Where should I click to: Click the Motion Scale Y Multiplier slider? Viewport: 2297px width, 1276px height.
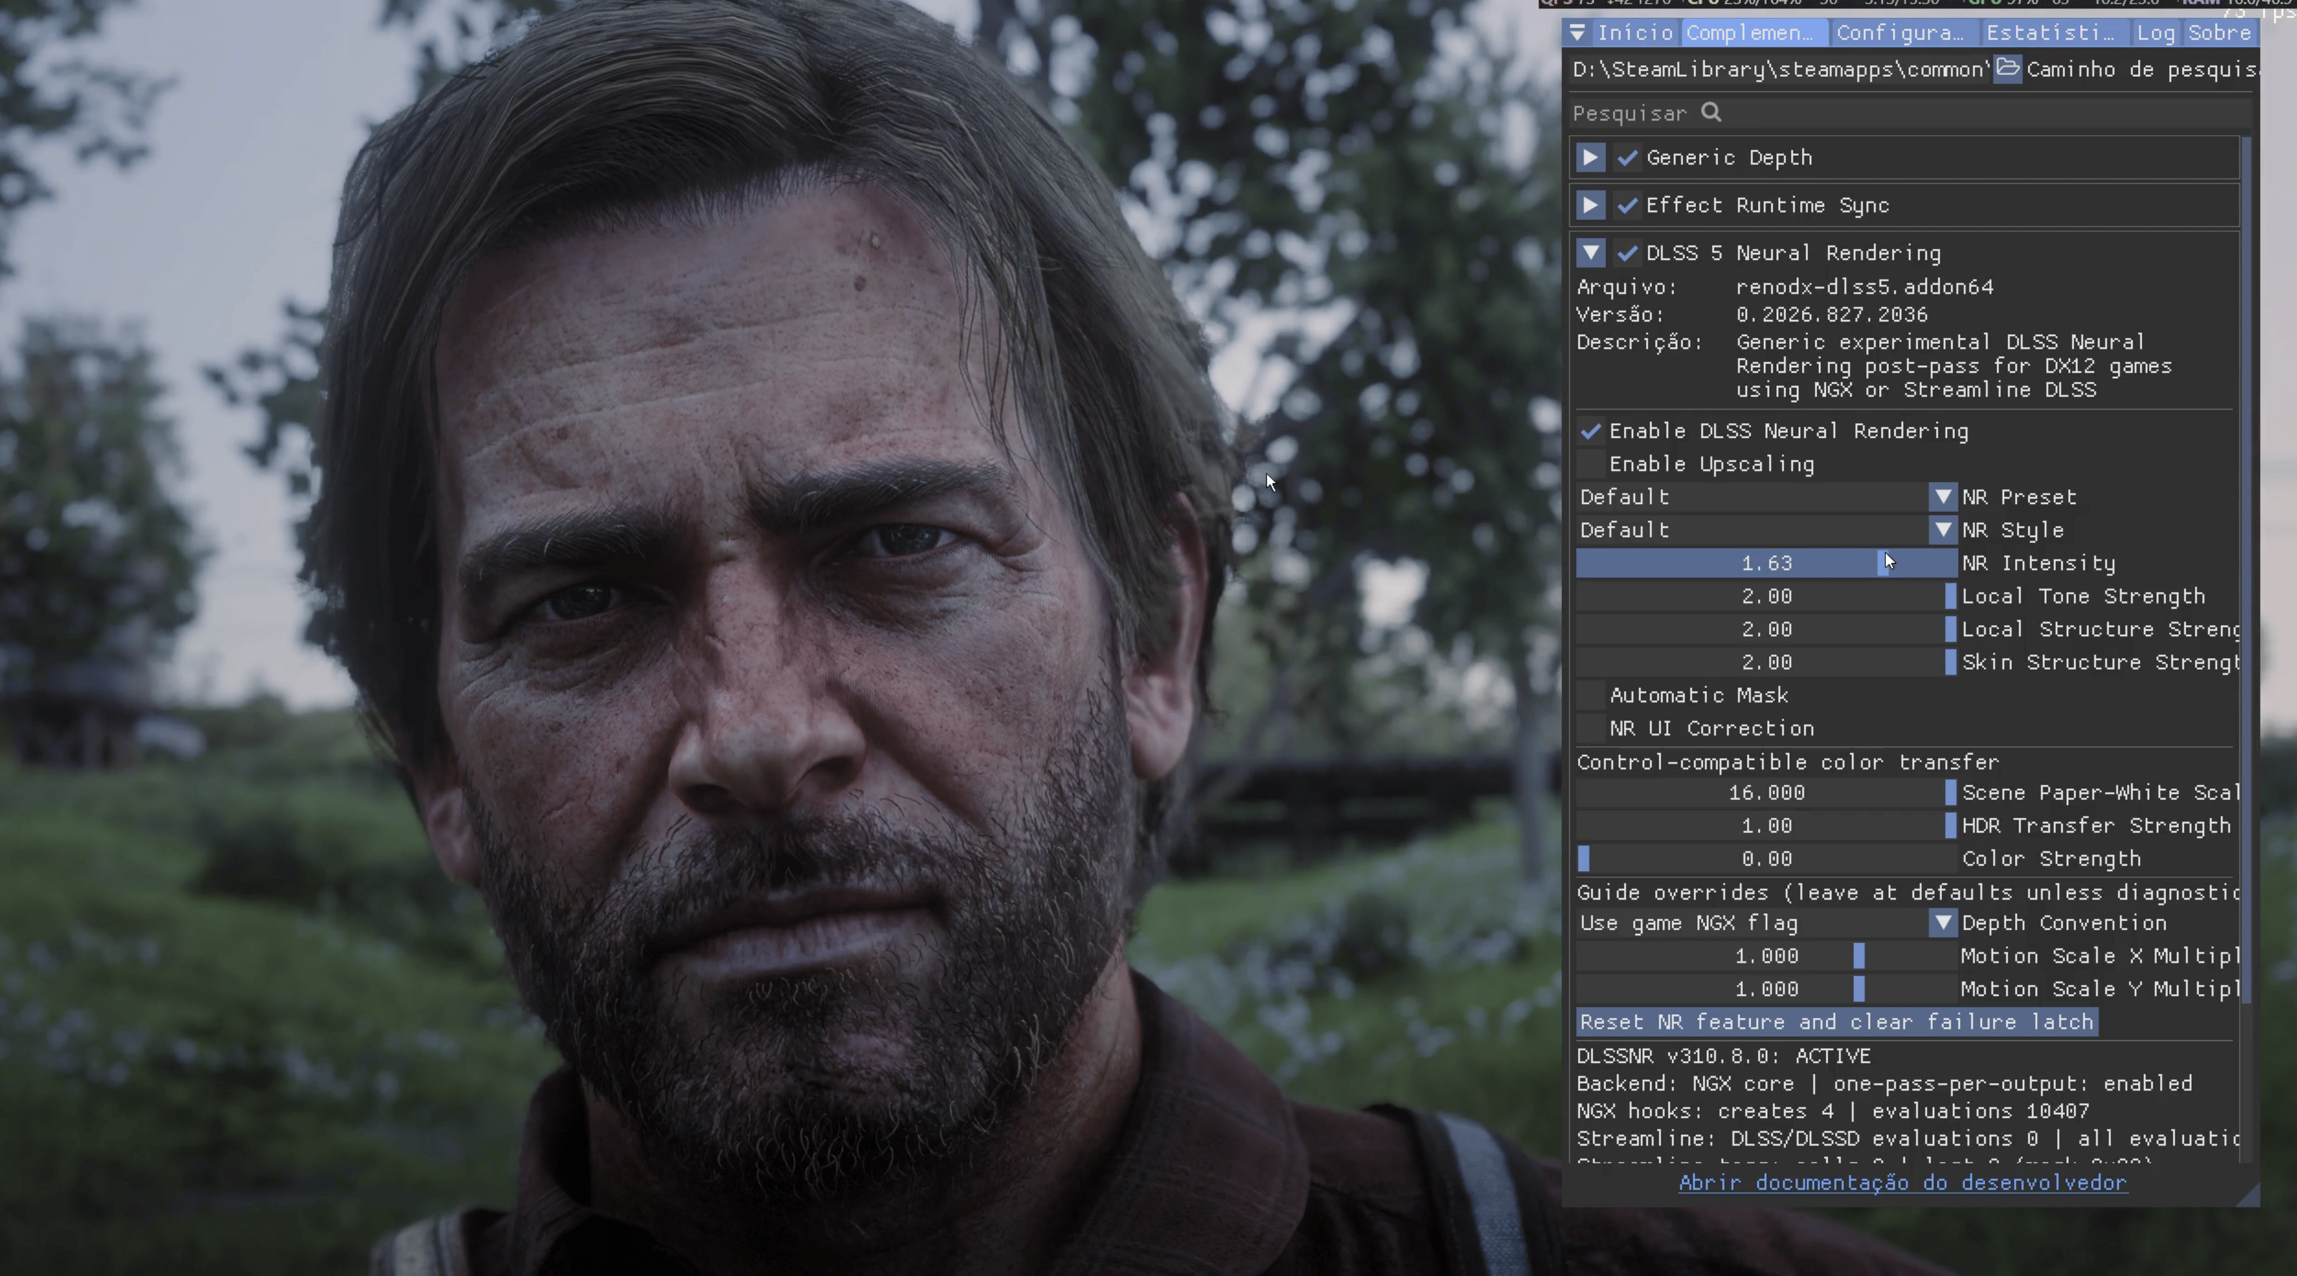(x=1767, y=989)
